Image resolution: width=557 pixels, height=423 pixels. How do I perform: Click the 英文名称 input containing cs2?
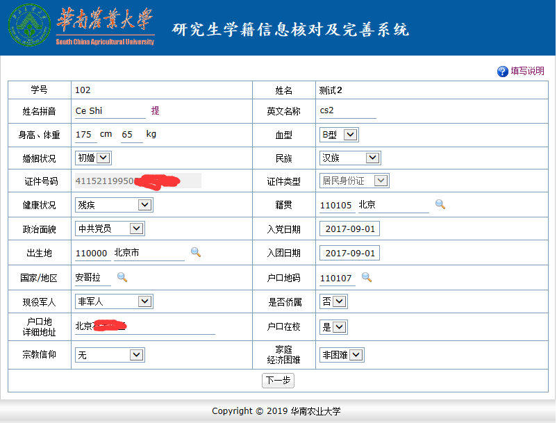pos(348,111)
